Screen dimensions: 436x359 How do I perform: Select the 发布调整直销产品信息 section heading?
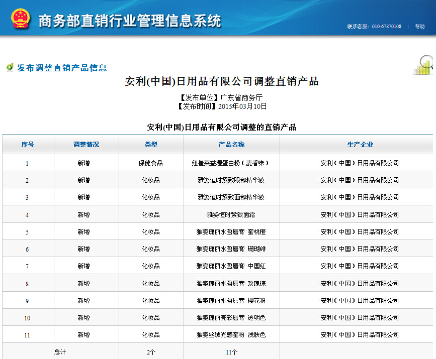coord(62,68)
